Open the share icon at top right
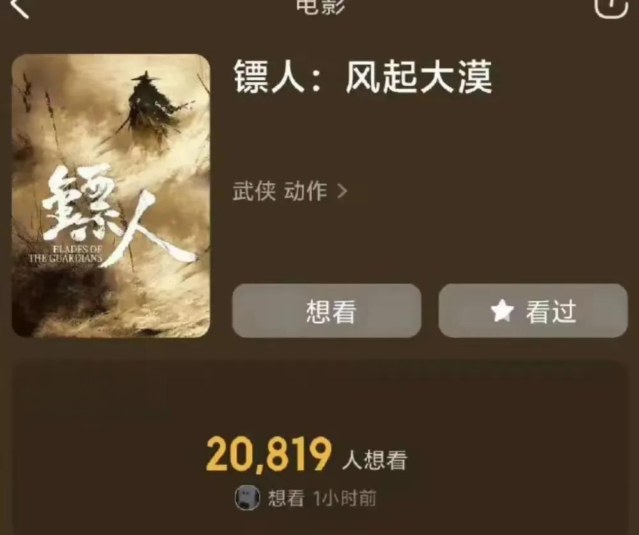639x535 pixels. tap(611, 7)
